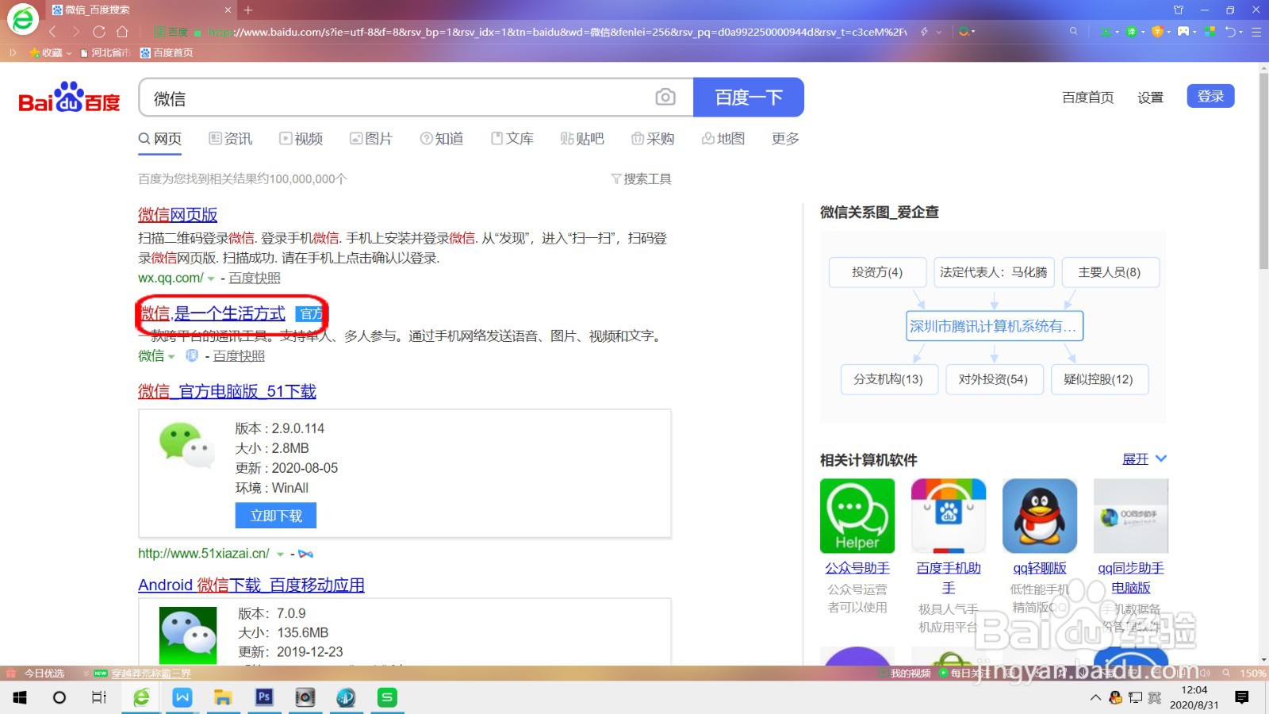Open the notification center icon

[1242, 697]
